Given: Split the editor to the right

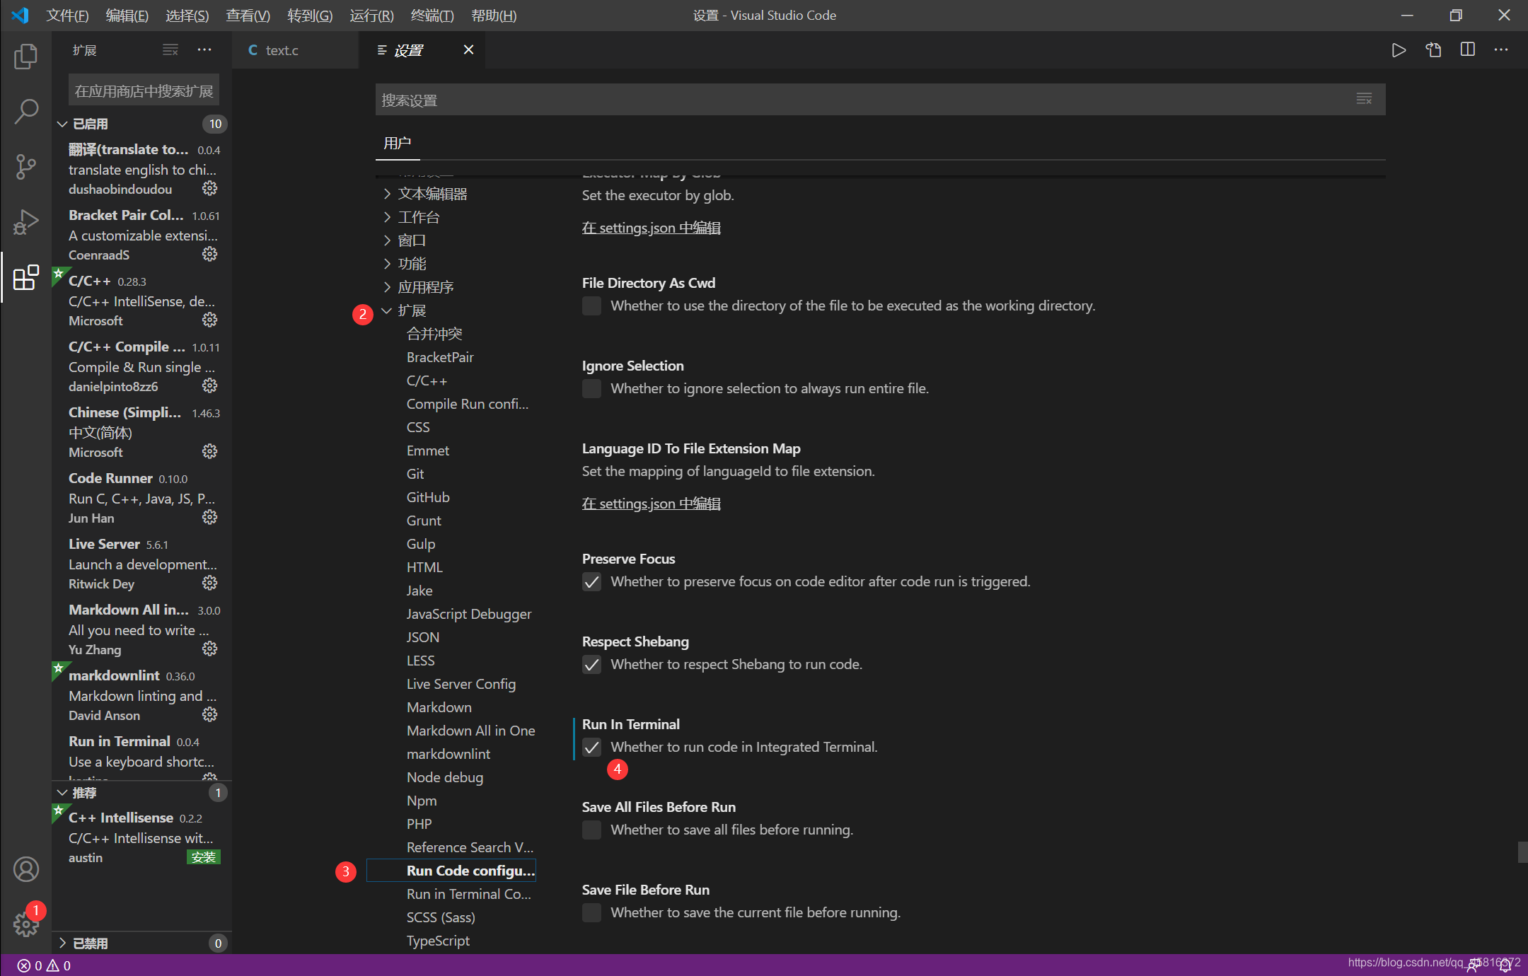Looking at the screenshot, I should coord(1468,50).
